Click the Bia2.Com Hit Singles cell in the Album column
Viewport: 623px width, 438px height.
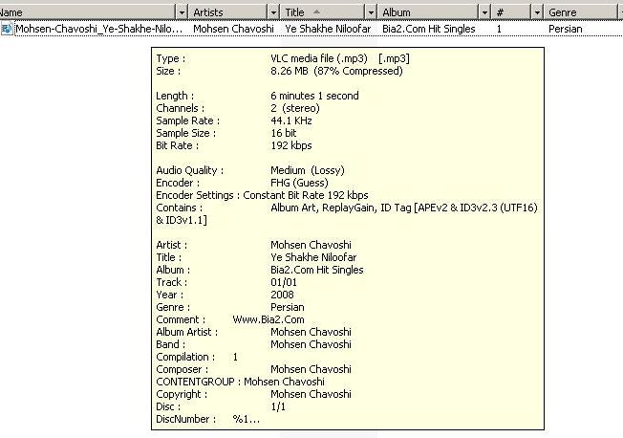pos(429,29)
